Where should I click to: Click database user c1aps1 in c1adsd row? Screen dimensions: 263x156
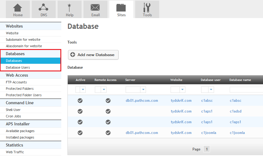point(207,111)
